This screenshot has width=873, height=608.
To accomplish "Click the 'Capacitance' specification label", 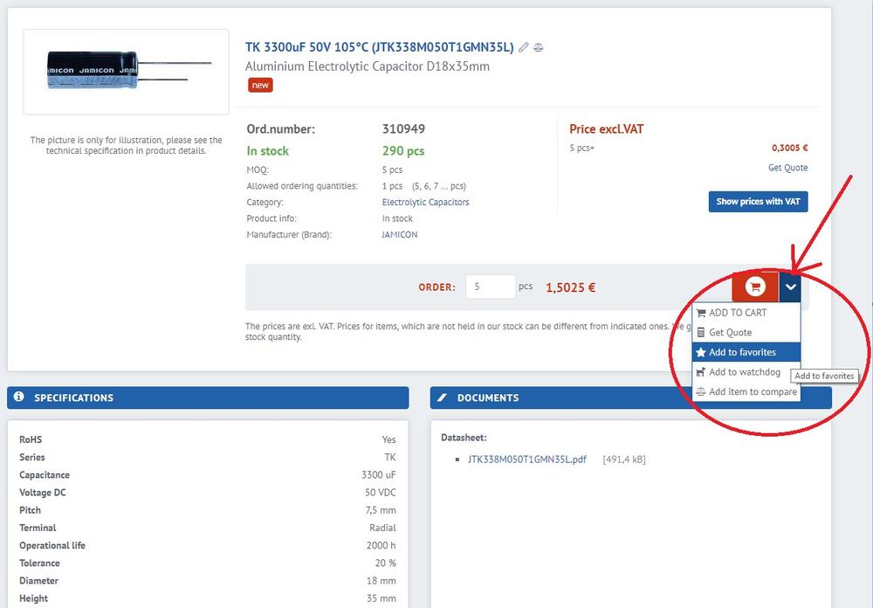I will point(45,475).
